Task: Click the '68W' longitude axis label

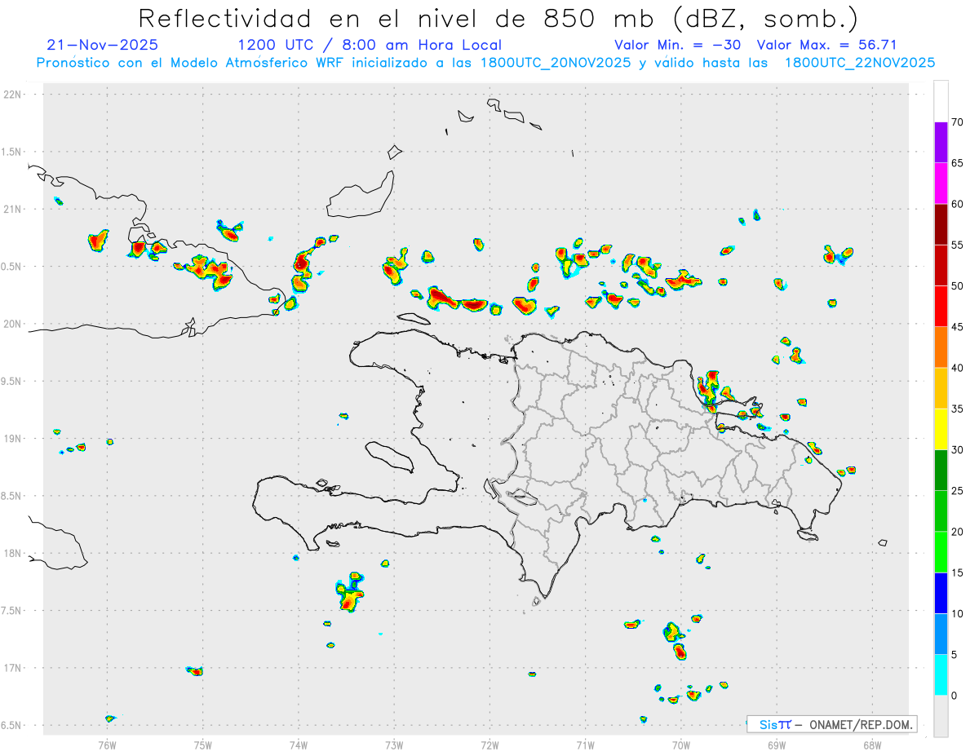Action: (x=872, y=745)
